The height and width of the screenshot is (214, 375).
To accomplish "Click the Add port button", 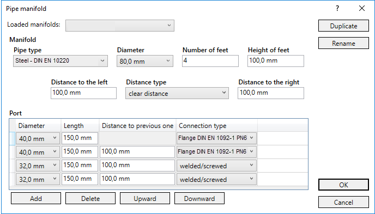I will (36, 198).
